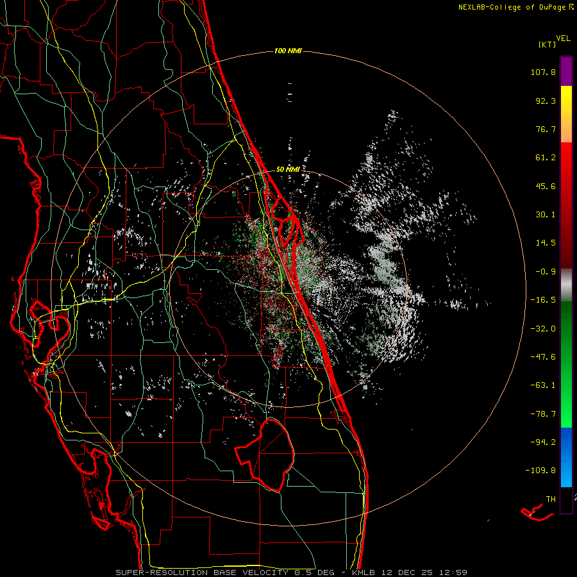Click the 14.5 velocity scale value
Image resolution: width=577 pixels, height=577 pixels.
pos(546,243)
